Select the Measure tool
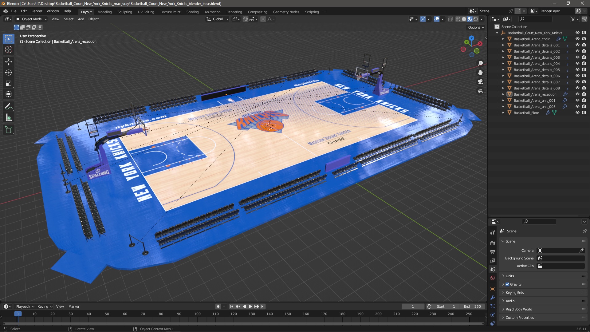590x332 pixels. (9, 117)
